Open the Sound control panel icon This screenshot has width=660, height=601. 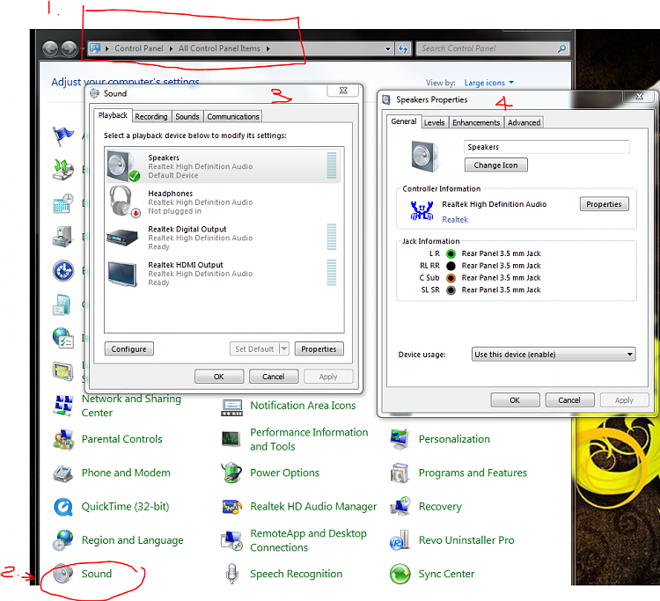pos(63,574)
